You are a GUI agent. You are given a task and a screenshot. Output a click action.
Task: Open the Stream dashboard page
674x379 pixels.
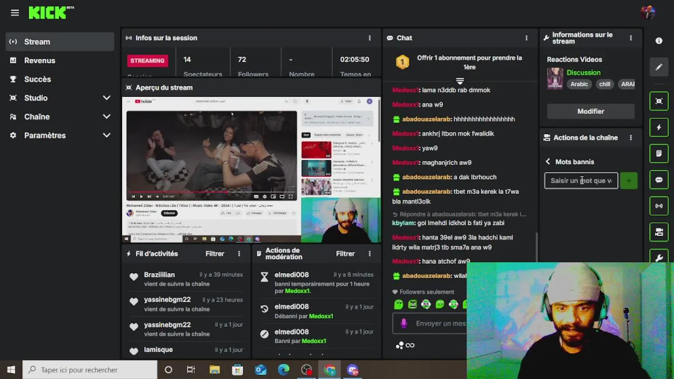[x=60, y=42]
